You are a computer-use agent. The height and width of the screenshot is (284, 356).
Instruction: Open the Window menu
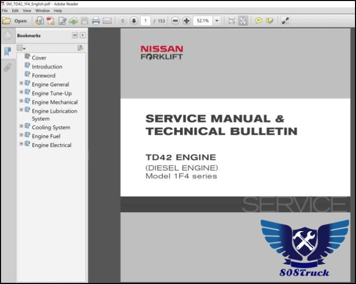coord(43,10)
